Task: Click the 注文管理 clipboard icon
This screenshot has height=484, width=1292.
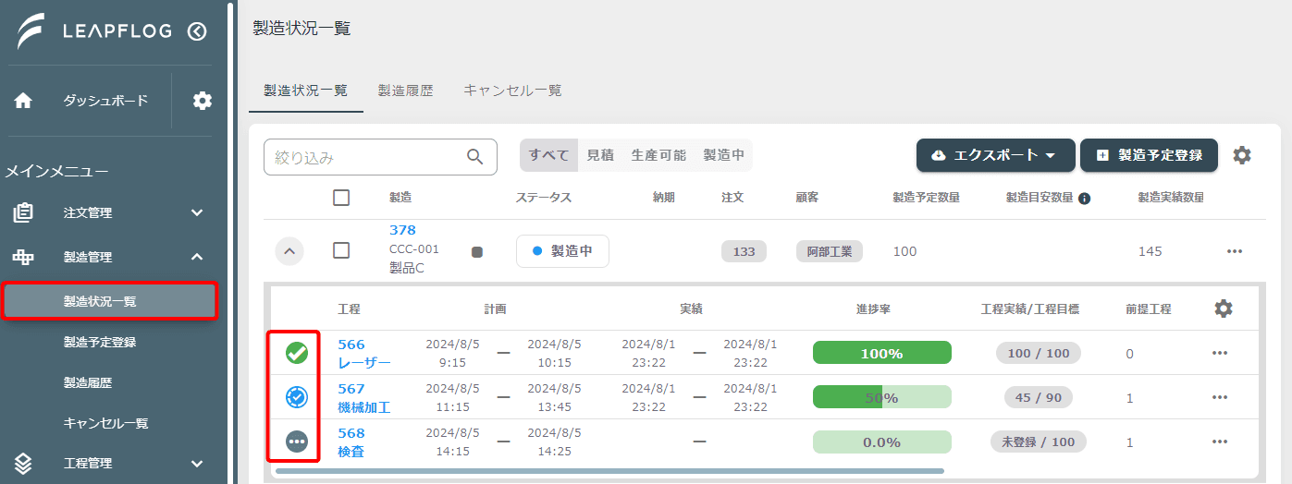Action: click(23, 213)
